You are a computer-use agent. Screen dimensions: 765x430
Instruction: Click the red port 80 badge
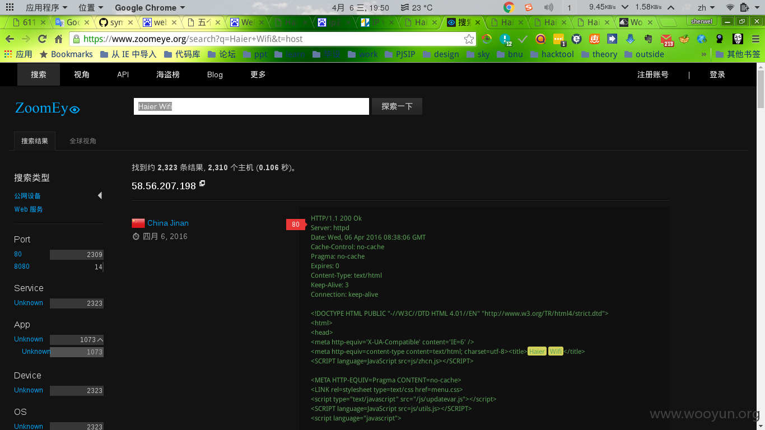pos(296,225)
